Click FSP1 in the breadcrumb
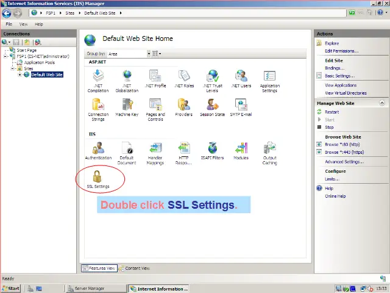The image size is (390, 293). [x=51, y=13]
